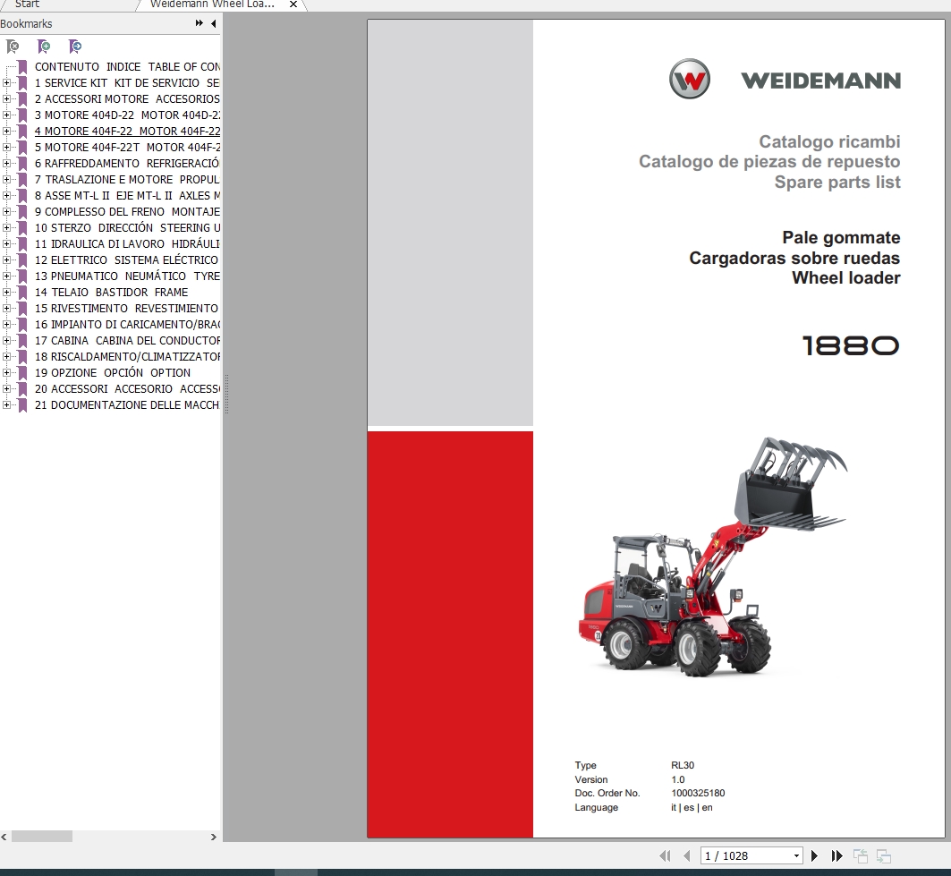Expand the 12 ELETTRICO bookmark

click(x=6, y=260)
